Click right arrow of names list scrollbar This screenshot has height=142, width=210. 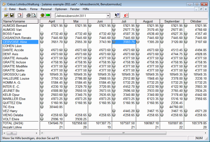pyautogui.click(x=36, y=133)
